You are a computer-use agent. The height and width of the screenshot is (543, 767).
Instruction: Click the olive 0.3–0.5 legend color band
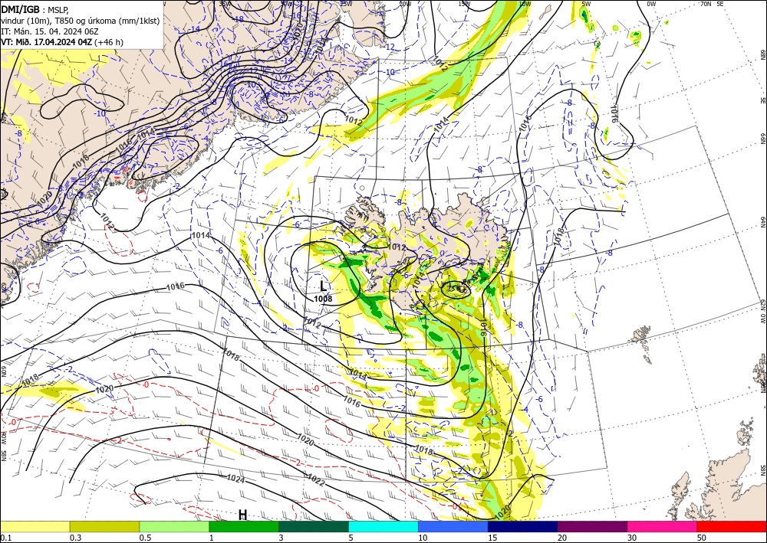104,526
